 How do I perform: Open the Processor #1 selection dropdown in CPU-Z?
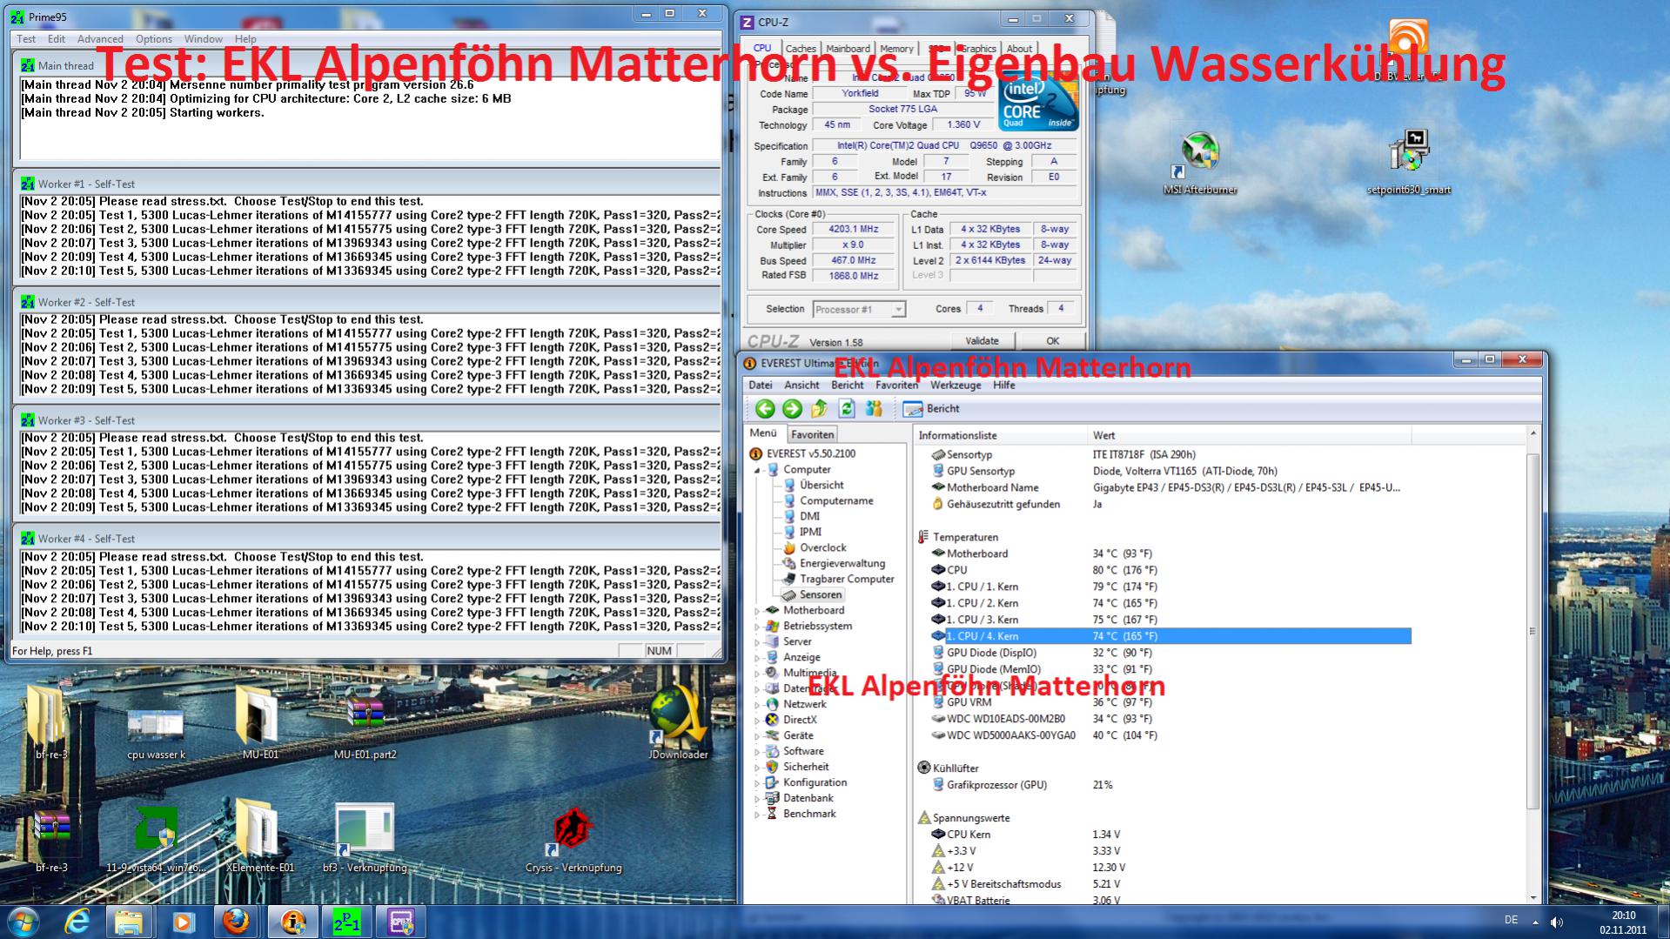(859, 310)
